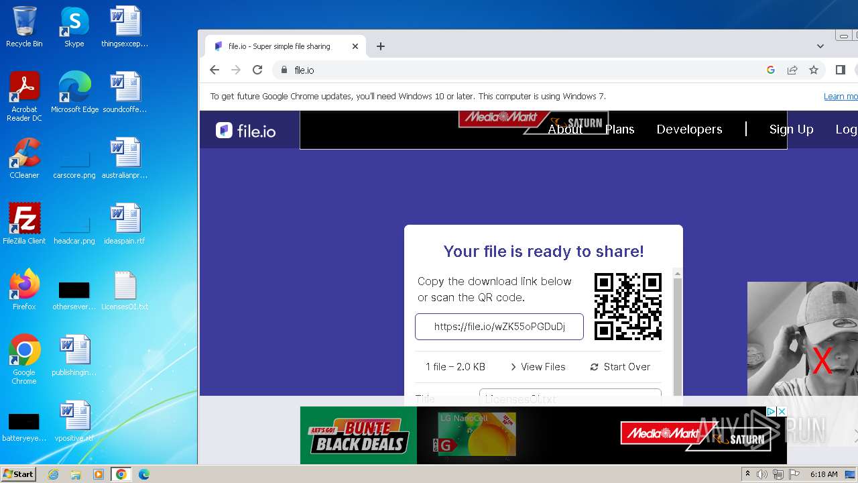Open tab search dropdown chevron
This screenshot has width=858, height=483.
(820, 46)
